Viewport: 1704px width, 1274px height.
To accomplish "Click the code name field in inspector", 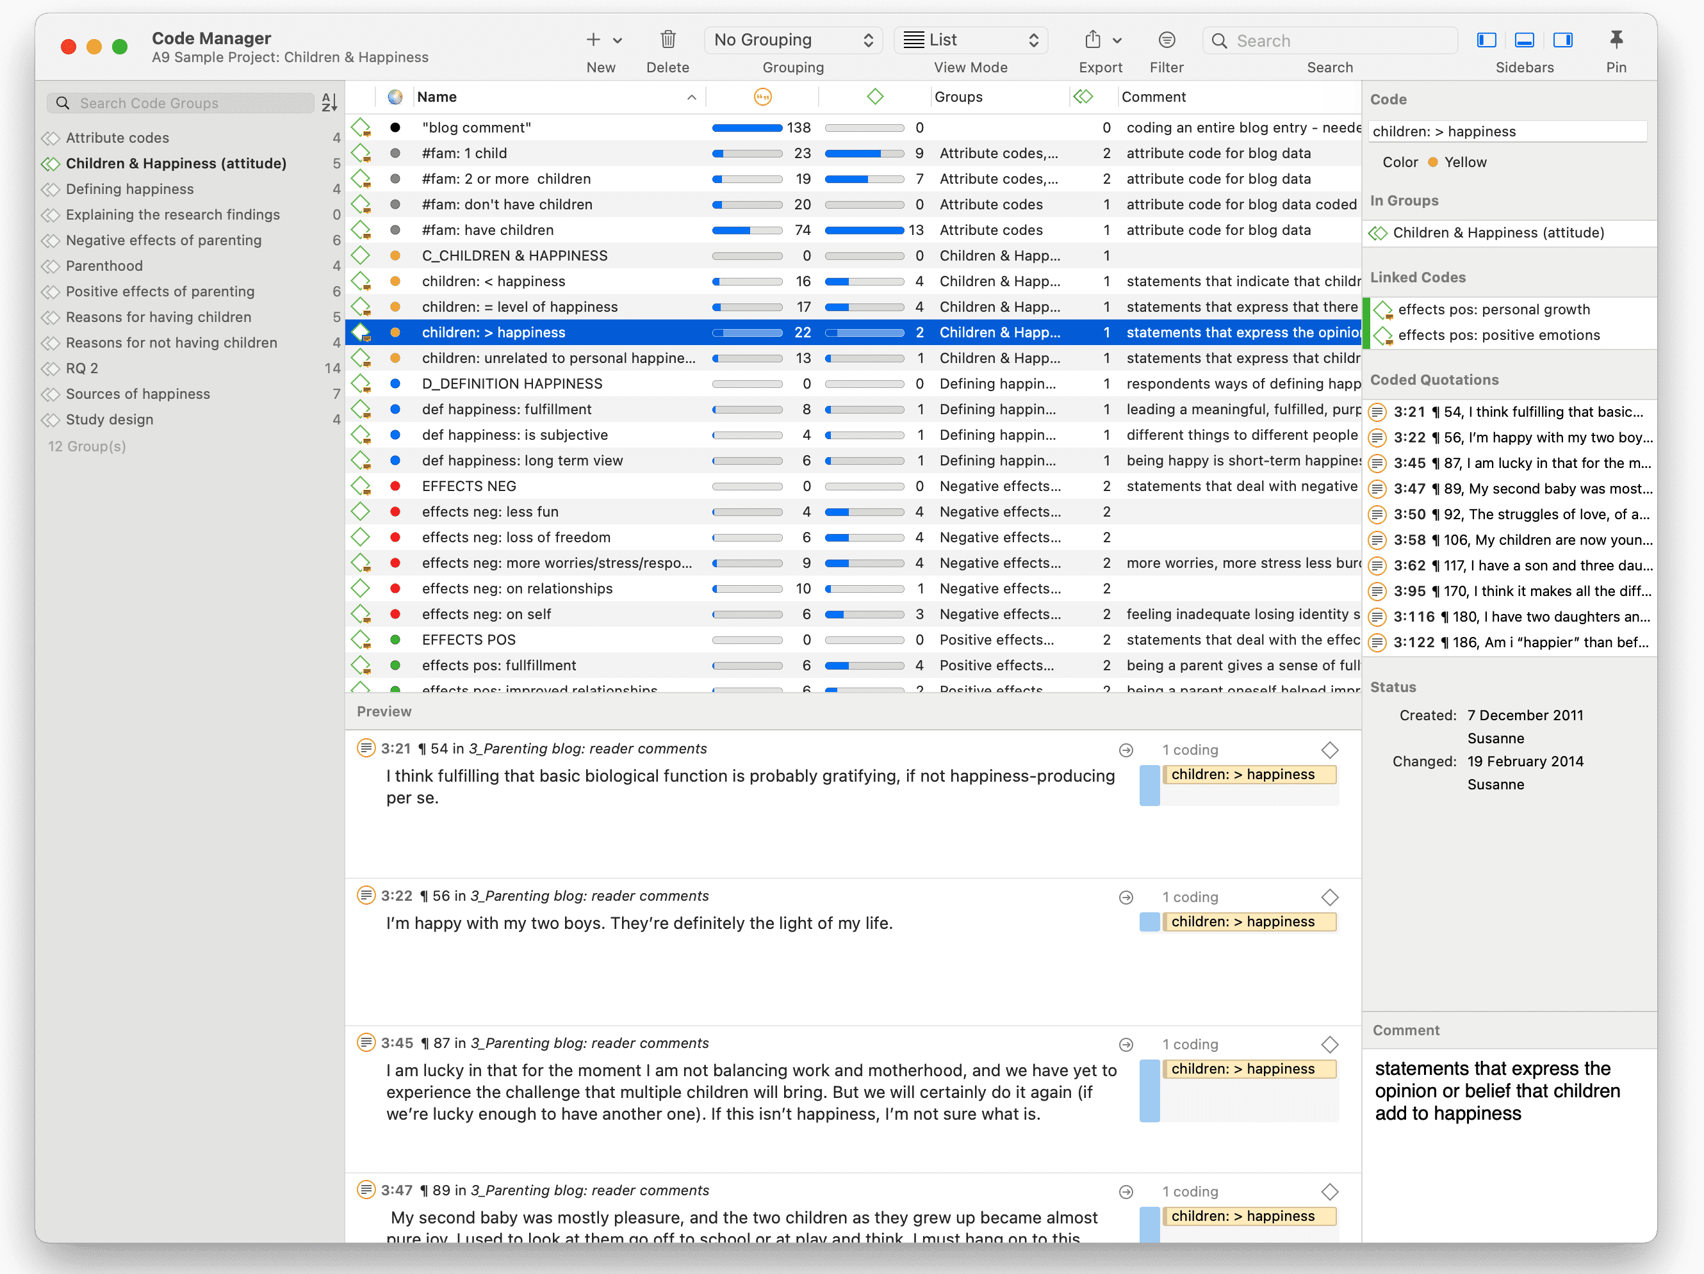I will (1509, 132).
